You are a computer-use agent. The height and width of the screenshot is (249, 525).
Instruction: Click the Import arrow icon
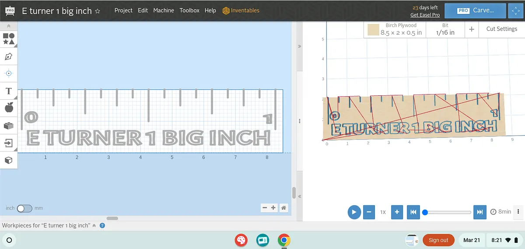point(9,143)
